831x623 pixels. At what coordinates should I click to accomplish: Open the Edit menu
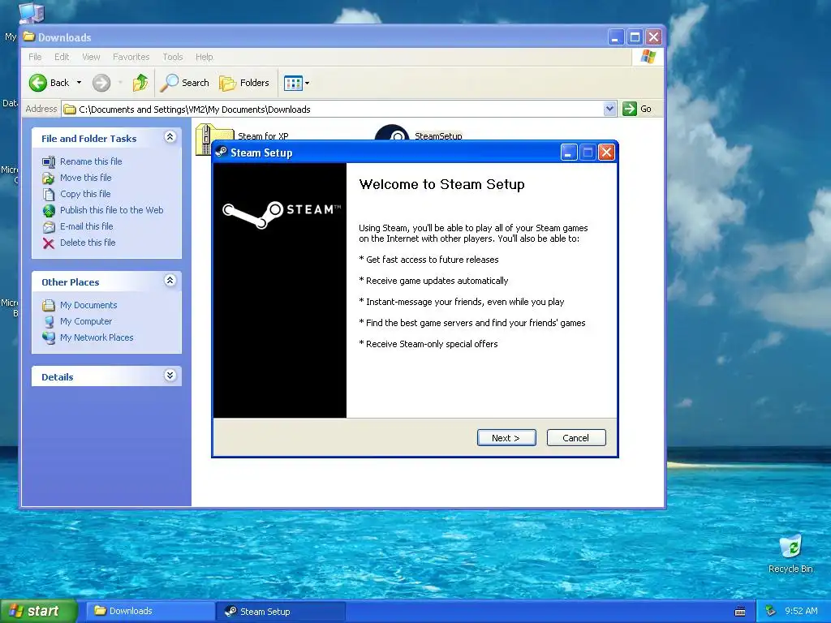click(x=62, y=57)
